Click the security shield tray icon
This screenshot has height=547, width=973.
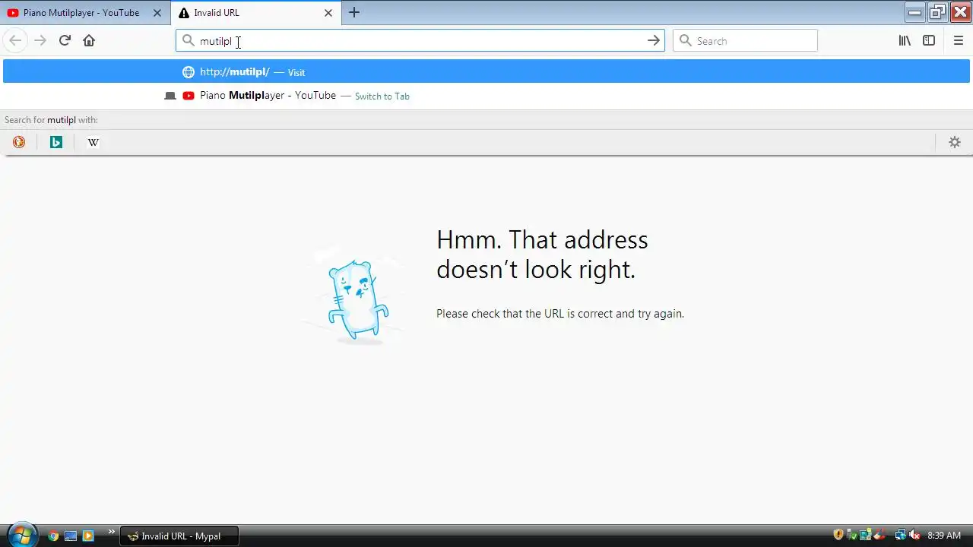tap(838, 536)
